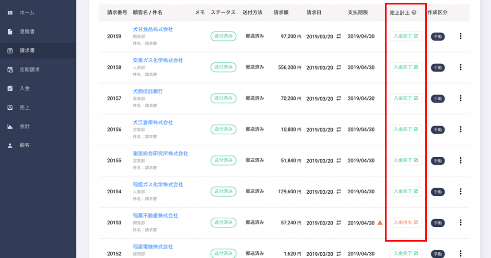Open more options menu for invoice 20157
This screenshot has height=258, width=491.
coord(460,98)
